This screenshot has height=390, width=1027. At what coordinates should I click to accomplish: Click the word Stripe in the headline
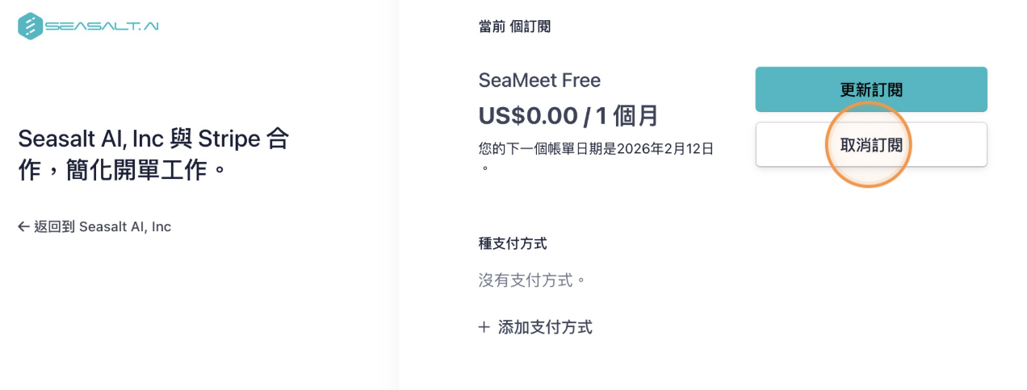coord(228,139)
